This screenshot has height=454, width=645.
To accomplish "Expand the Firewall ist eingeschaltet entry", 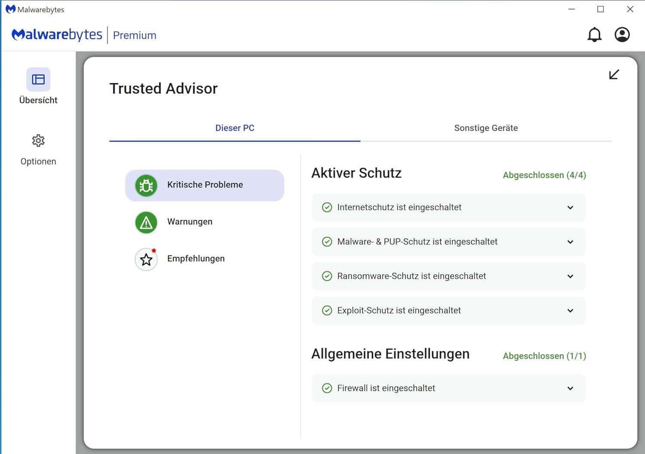I will click(570, 388).
